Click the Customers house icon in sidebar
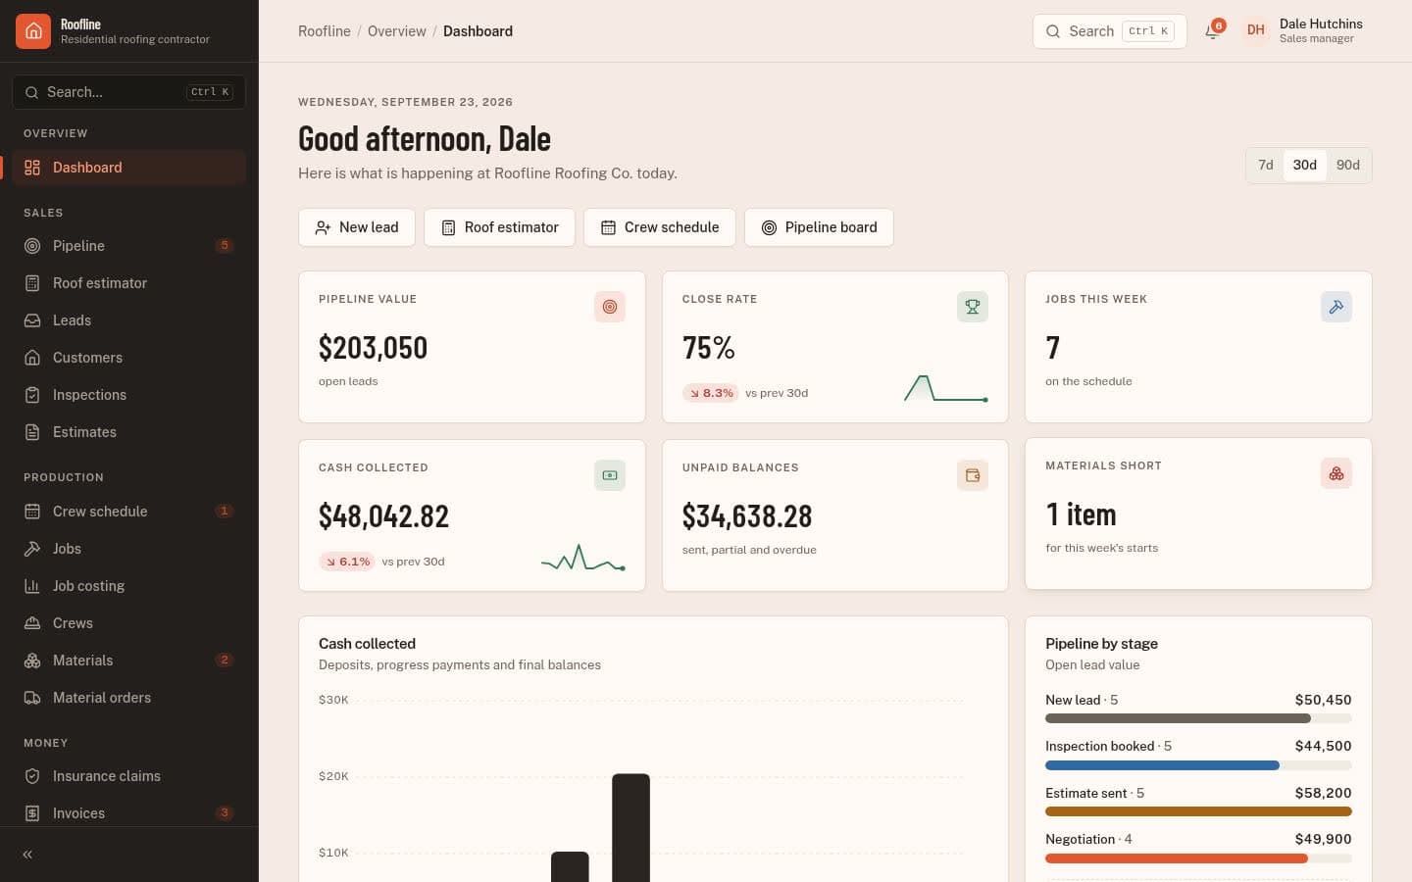The height and width of the screenshot is (882, 1412). 32,358
